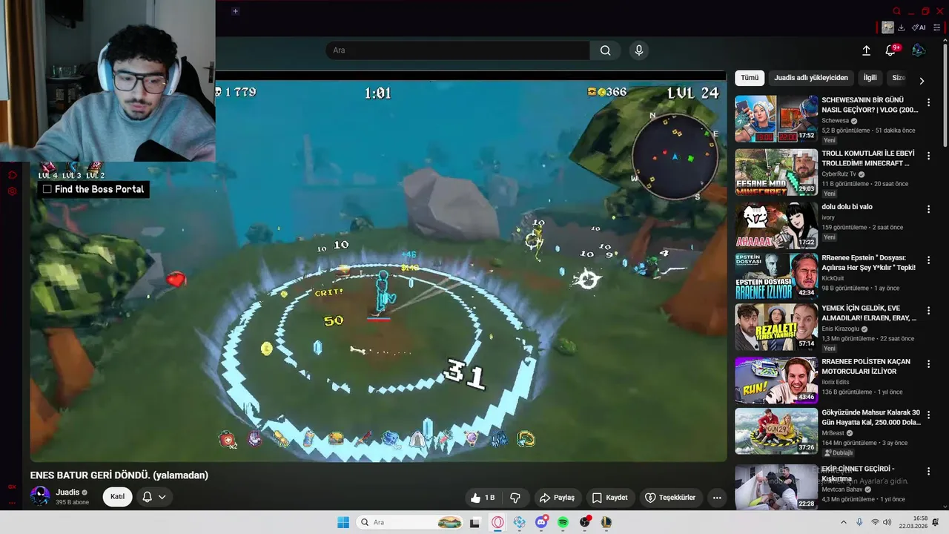Open the YouTube create/upload arrow icon
This screenshot has width=949, height=534.
(866, 50)
